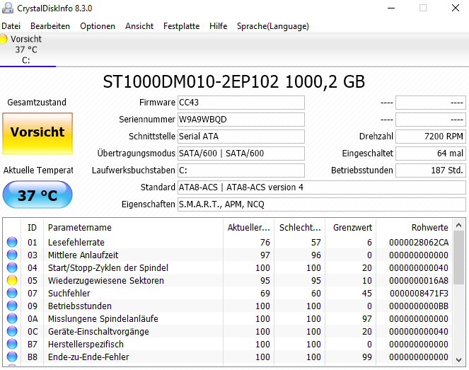Viewport: 469px width, 370px height.
Task: Select the Lesefehlerrate parameter name
Action: pos(76,242)
